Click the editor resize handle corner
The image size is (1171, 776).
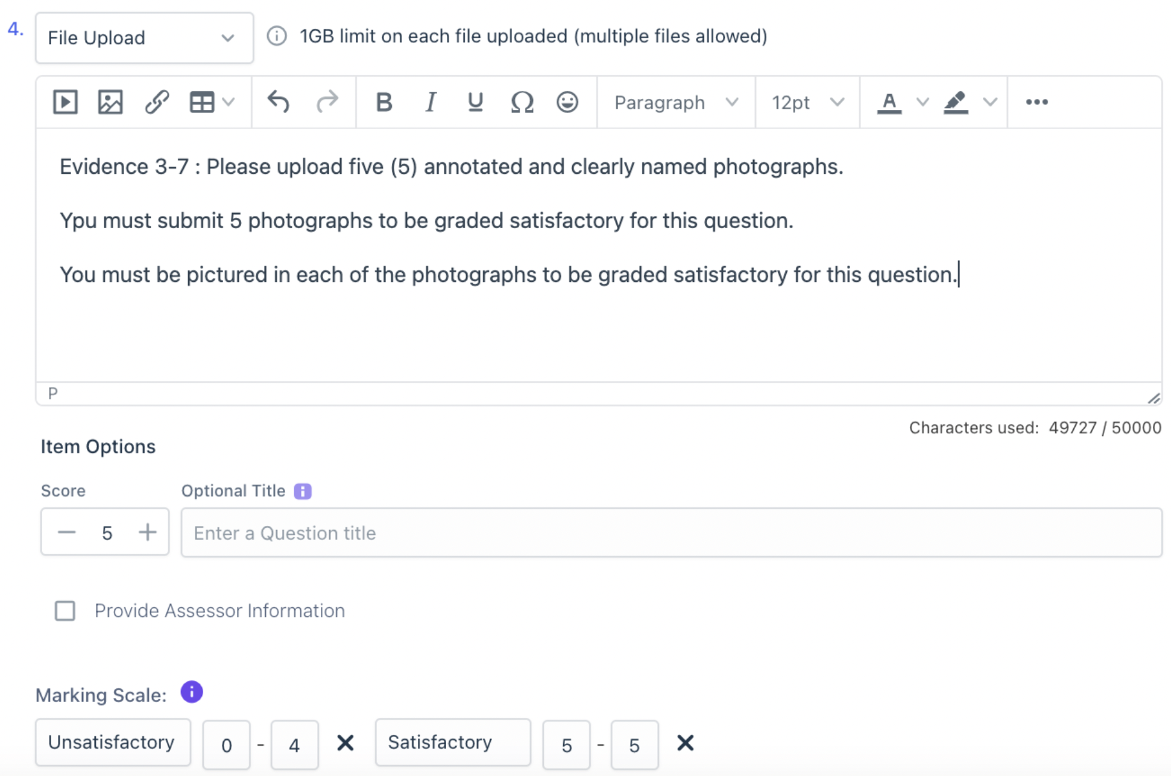(1154, 398)
